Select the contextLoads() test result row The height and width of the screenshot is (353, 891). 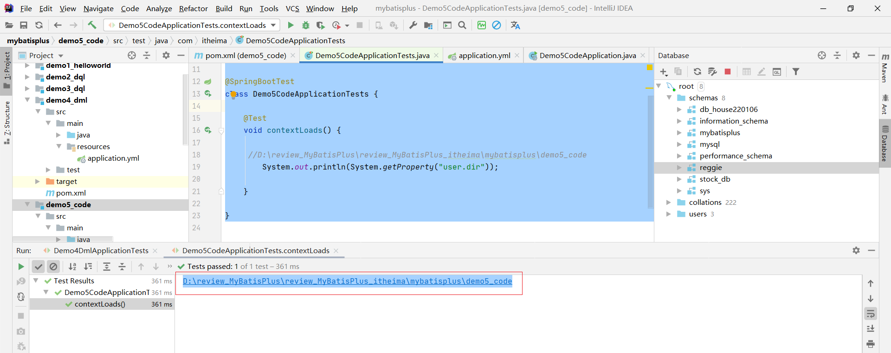tap(102, 304)
